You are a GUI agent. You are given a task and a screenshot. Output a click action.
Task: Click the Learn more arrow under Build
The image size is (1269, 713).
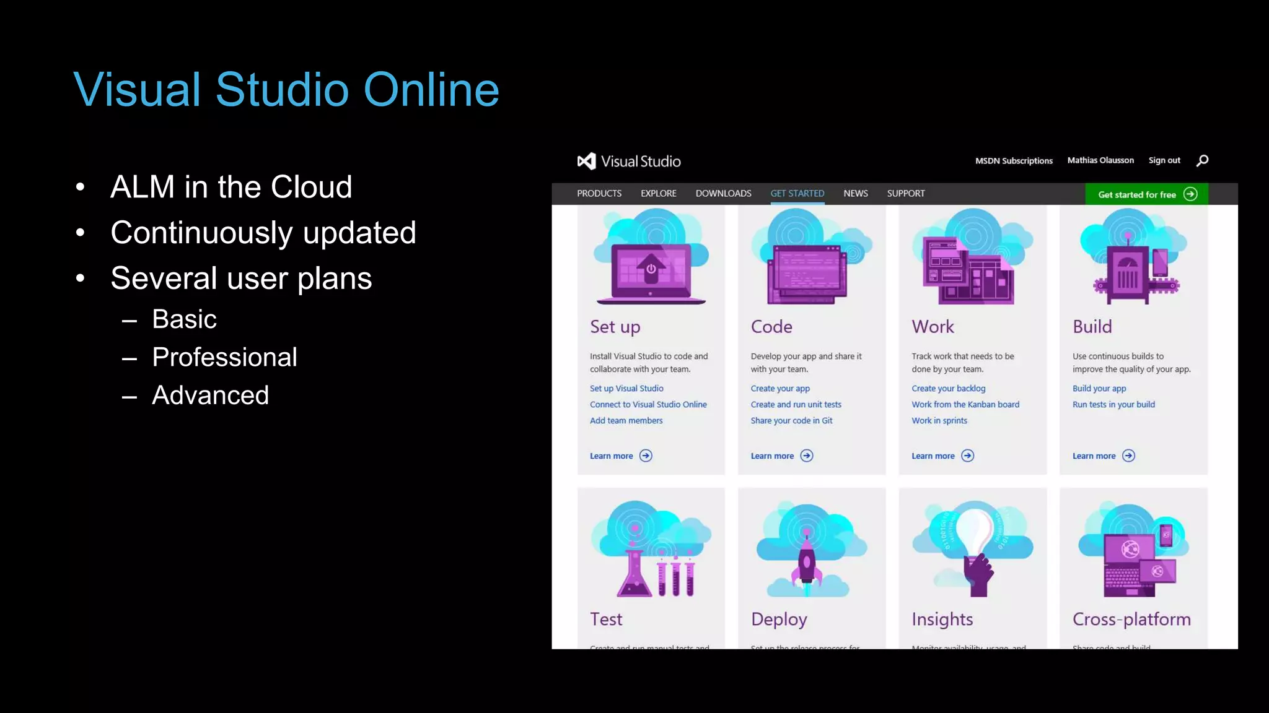point(1129,456)
